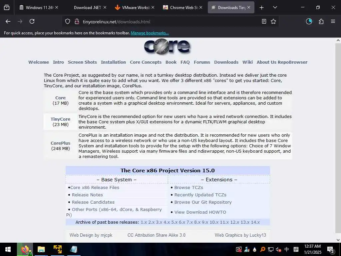Open archive of 14.x releases

point(255,222)
